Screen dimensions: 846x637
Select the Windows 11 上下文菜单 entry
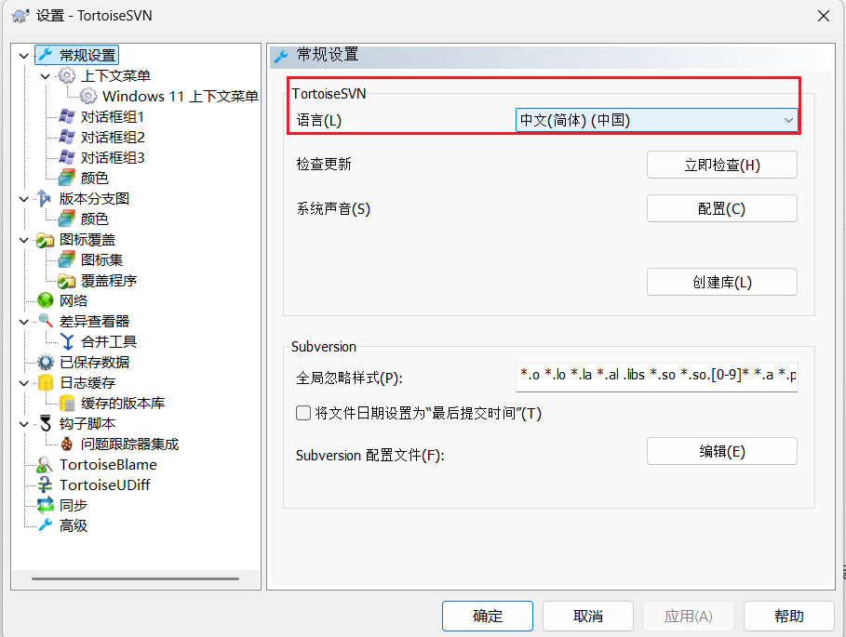[181, 96]
